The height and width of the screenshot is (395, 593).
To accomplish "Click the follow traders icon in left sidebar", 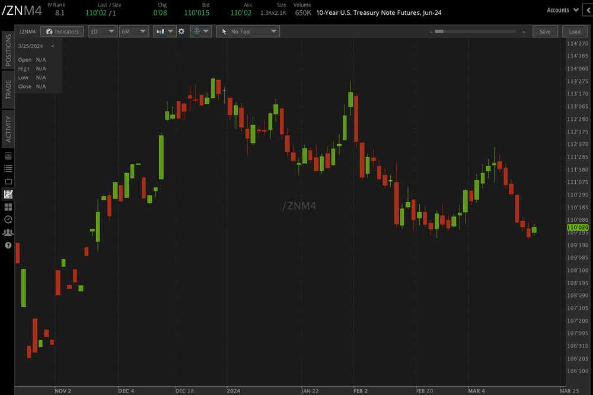I will pyautogui.click(x=8, y=232).
